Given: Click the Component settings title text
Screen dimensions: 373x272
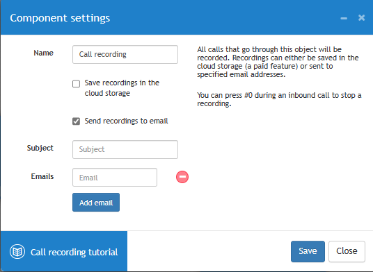Looking at the screenshot, I should [60, 18].
